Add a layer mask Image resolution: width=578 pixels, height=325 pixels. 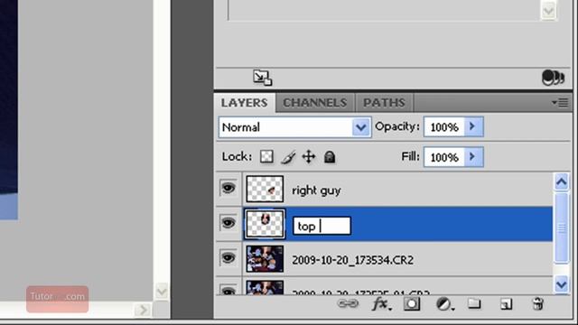coord(412,304)
